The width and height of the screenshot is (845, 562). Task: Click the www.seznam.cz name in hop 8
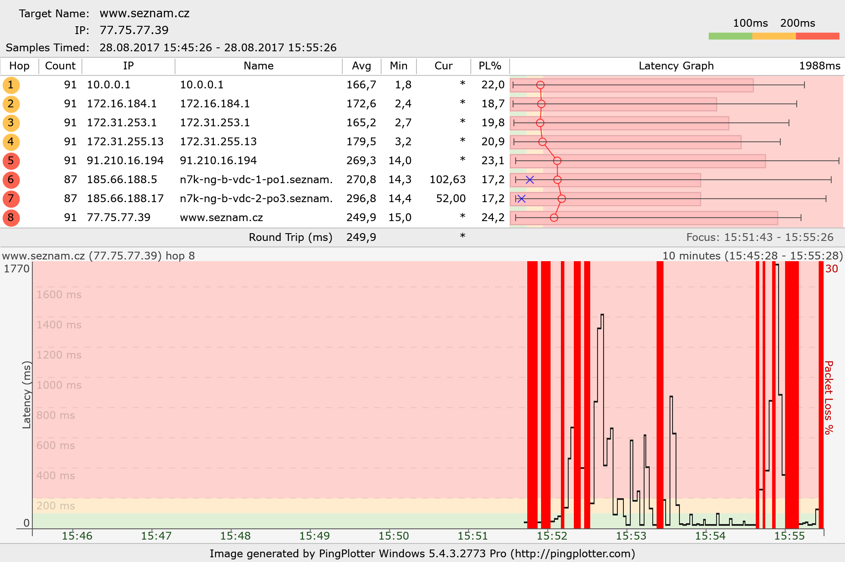coord(221,218)
